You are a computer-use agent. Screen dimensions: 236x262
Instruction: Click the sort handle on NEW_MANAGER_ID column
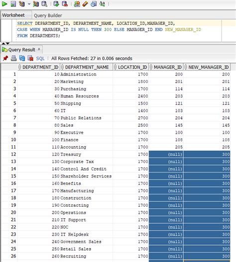click(x=186, y=67)
